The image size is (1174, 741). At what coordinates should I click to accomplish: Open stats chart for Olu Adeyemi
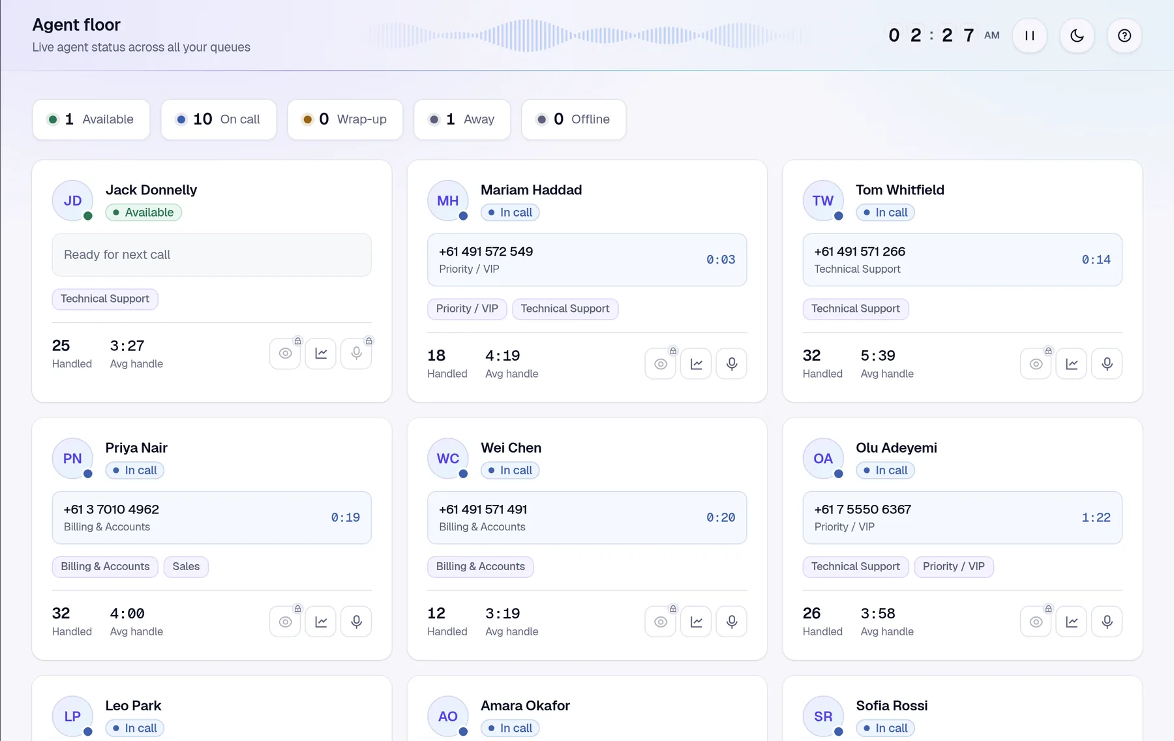1072,622
